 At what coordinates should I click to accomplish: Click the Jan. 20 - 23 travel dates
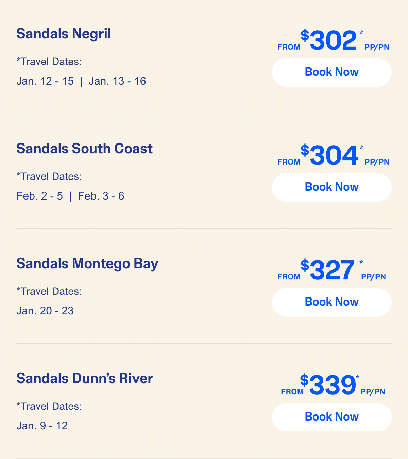pos(45,311)
